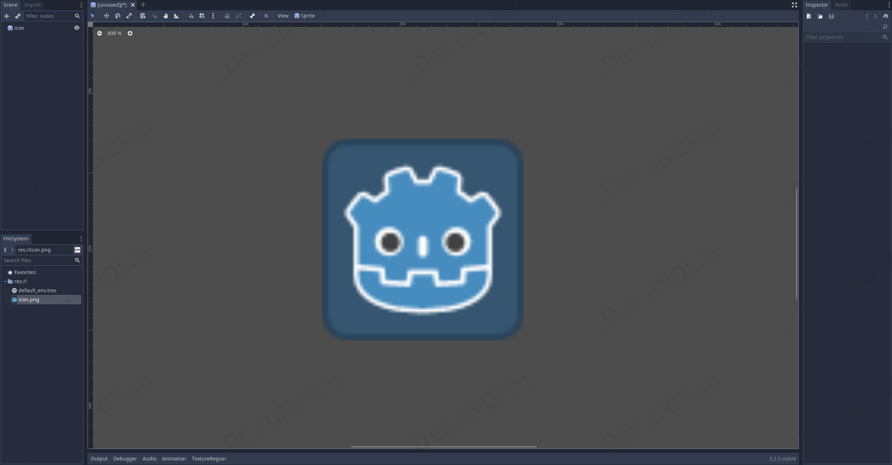Toggle distraction-free mode icon
Image resolution: width=892 pixels, height=465 pixels.
(x=795, y=5)
